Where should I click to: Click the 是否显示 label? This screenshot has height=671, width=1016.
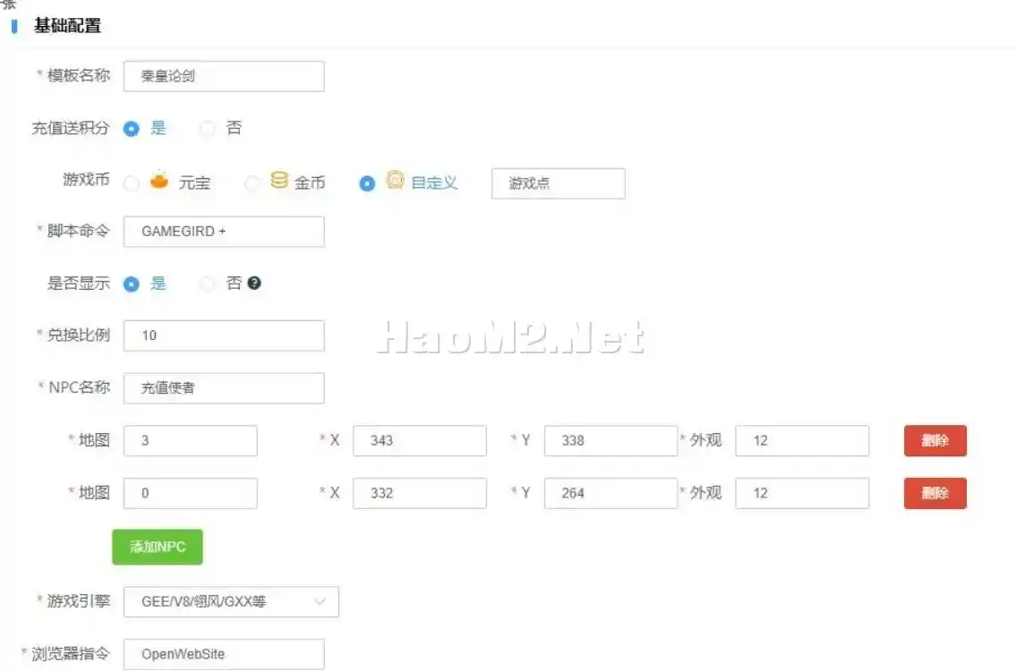[x=79, y=283]
